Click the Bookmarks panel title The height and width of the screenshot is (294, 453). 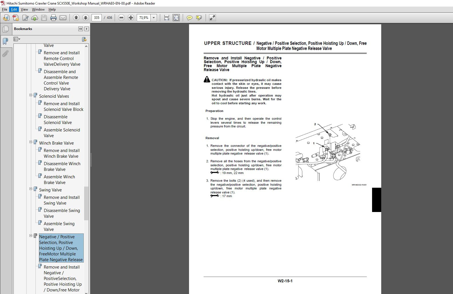pos(23,29)
